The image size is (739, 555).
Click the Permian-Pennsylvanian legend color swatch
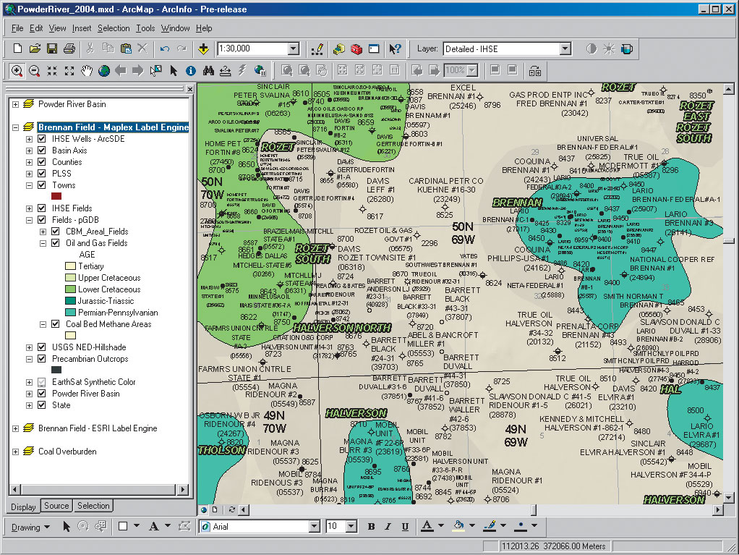click(x=70, y=313)
